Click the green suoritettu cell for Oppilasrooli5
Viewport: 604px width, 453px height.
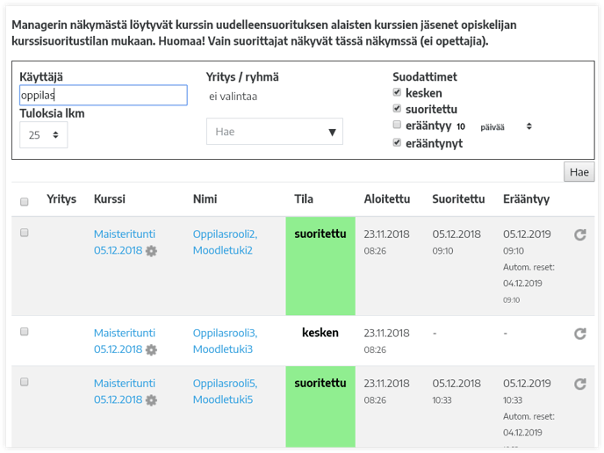[320, 406]
